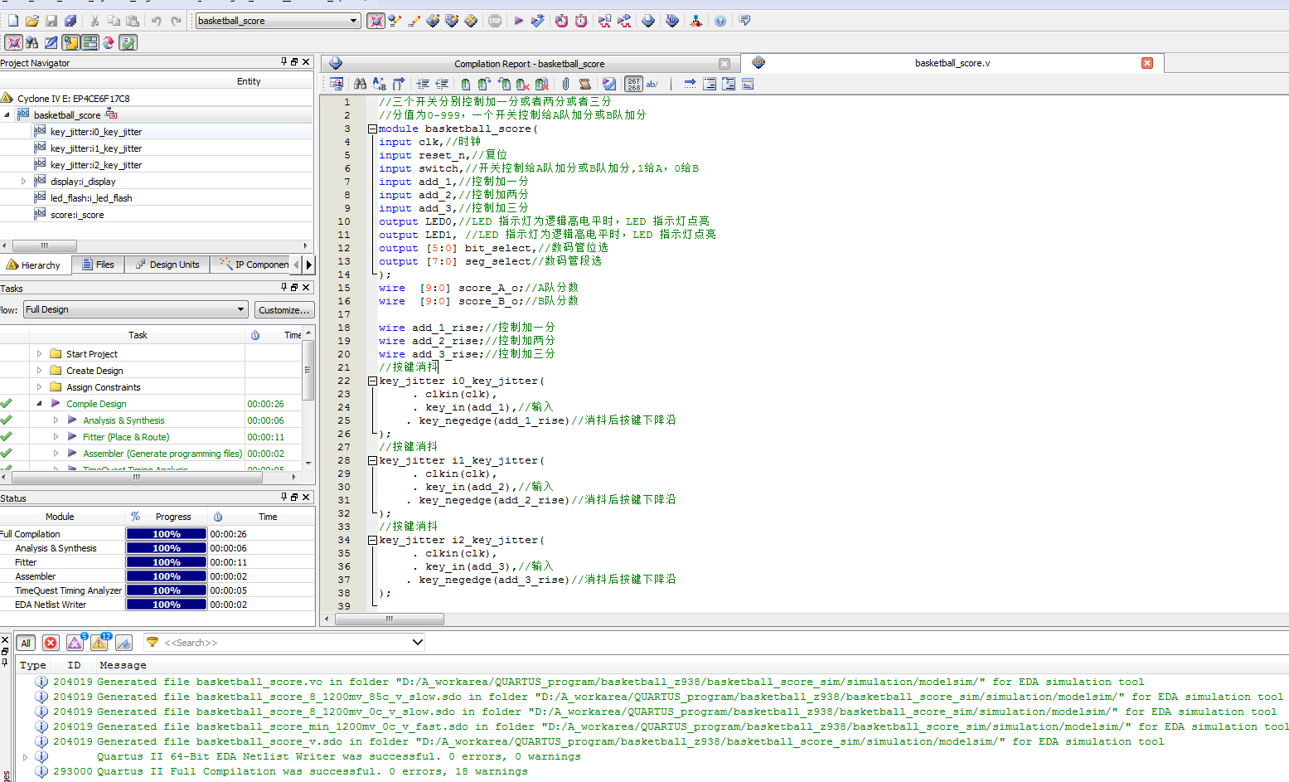
Task: Click the Customize... button
Action: [283, 310]
